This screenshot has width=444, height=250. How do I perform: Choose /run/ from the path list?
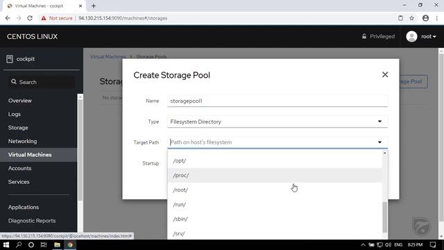[275, 204]
